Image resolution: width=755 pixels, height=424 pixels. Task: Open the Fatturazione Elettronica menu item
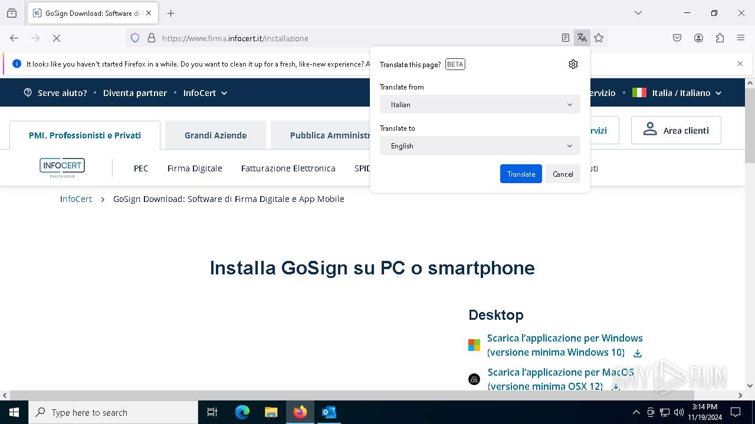(288, 168)
